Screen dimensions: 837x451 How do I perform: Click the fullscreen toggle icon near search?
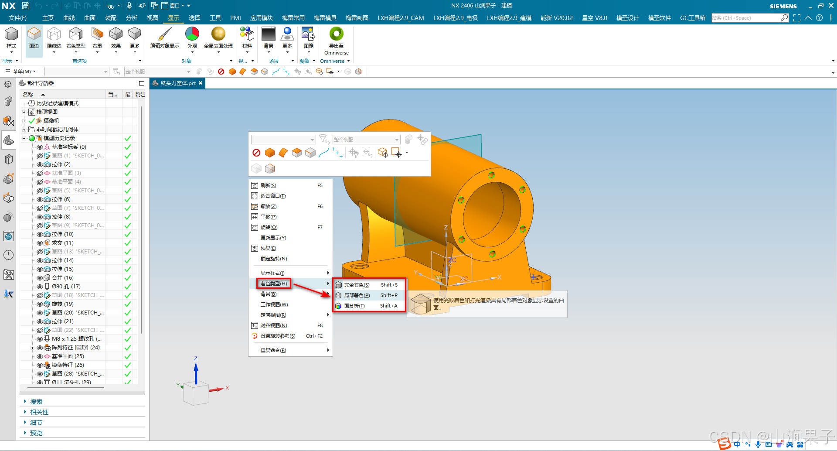pos(797,18)
